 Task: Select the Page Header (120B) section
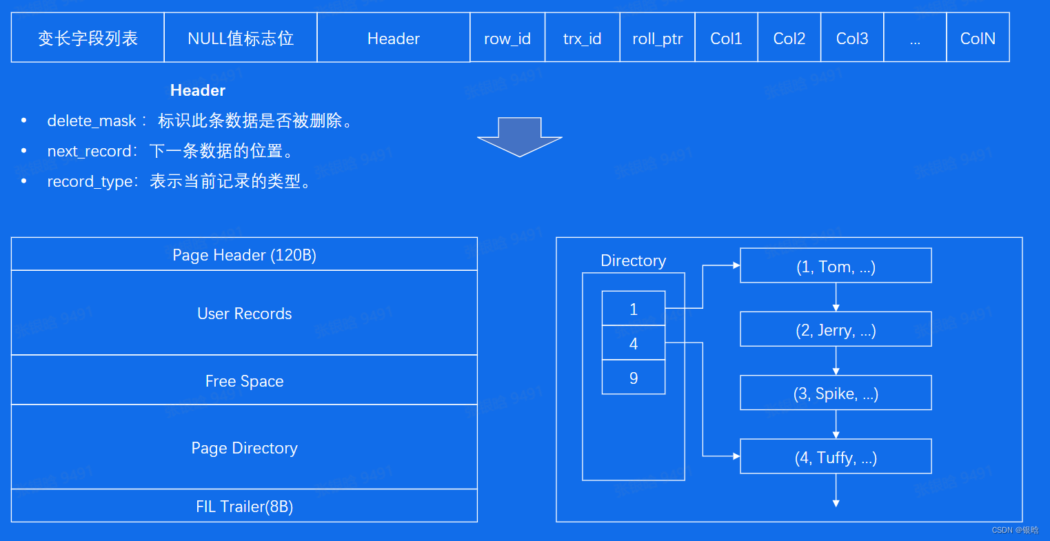244,254
